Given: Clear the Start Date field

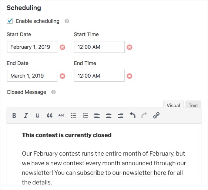Looking at the screenshot, I should pos(62,47).
